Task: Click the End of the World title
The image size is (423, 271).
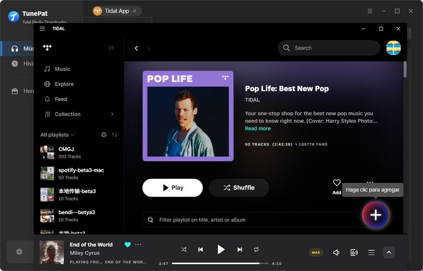Action: pos(91,245)
